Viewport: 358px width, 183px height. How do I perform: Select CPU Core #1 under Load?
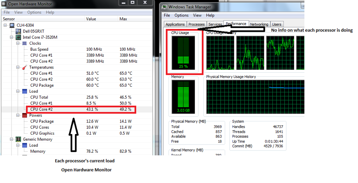point(77,103)
